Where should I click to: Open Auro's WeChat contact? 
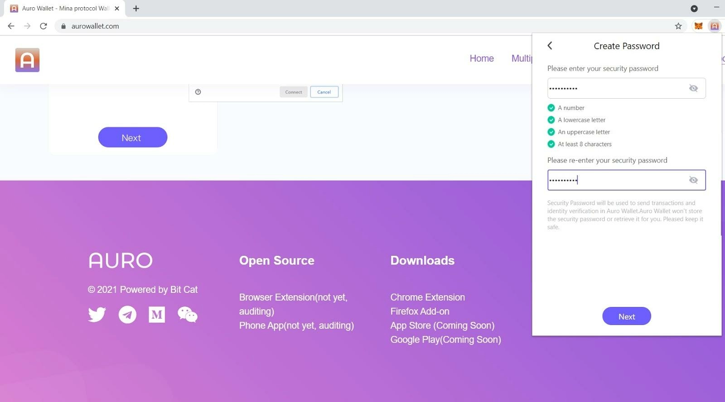click(x=188, y=314)
